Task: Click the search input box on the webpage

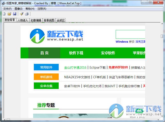Action: pos(130,34)
